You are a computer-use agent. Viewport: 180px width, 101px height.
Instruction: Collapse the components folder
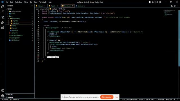[20, 19]
